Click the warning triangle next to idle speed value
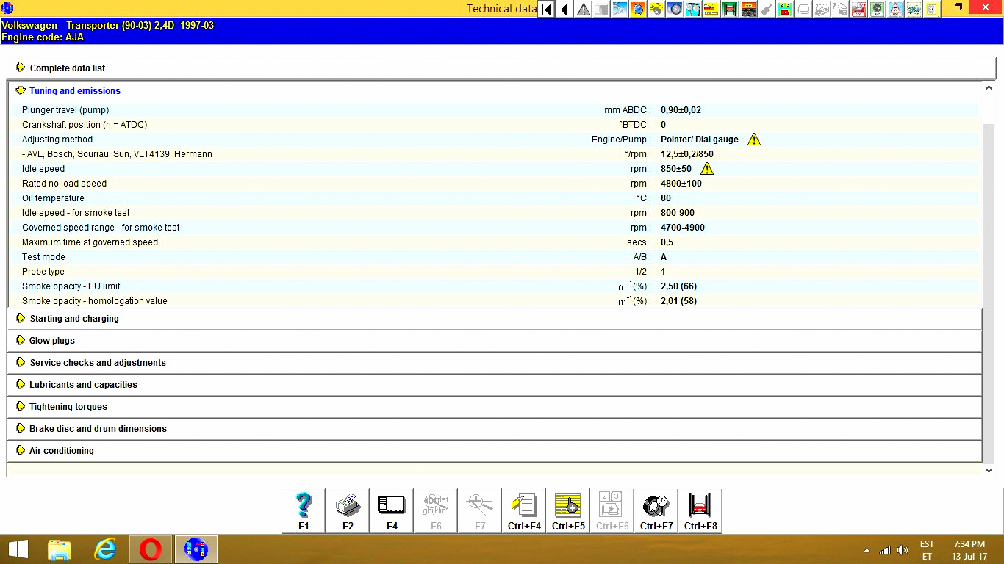Image resolution: width=1004 pixels, height=564 pixels. pyautogui.click(x=707, y=169)
